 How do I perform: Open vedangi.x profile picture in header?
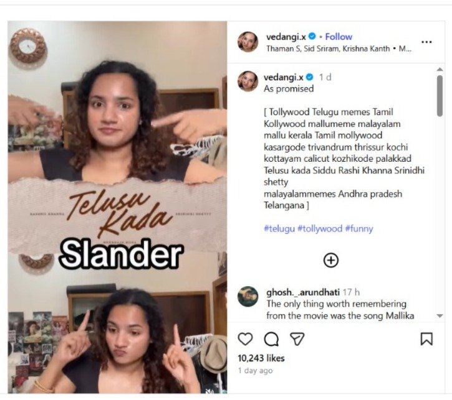(248, 42)
